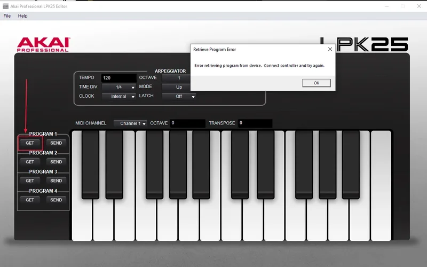Click the TEMPO input field
Viewport: 427px width, 267px height.
(x=118, y=78)
